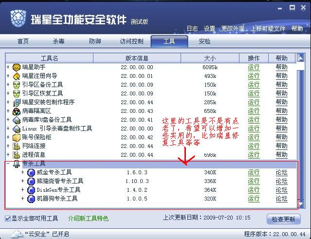311x239 pixels.
Task: Select the Linux 引导杀毒盘制作工具 row name
Action: click(x=57, y=129)
